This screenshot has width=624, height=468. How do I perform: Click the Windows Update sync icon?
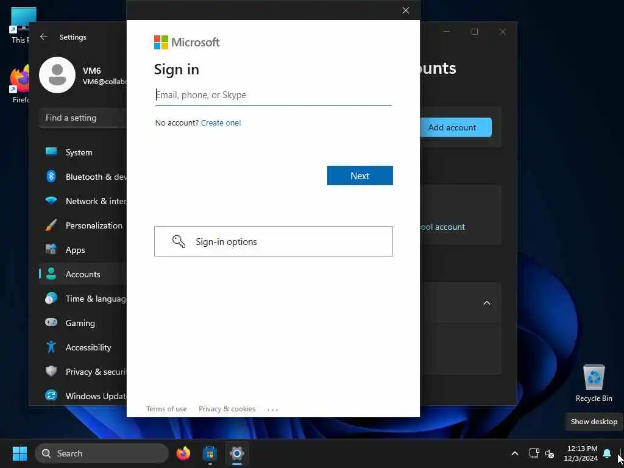[51, 395]
